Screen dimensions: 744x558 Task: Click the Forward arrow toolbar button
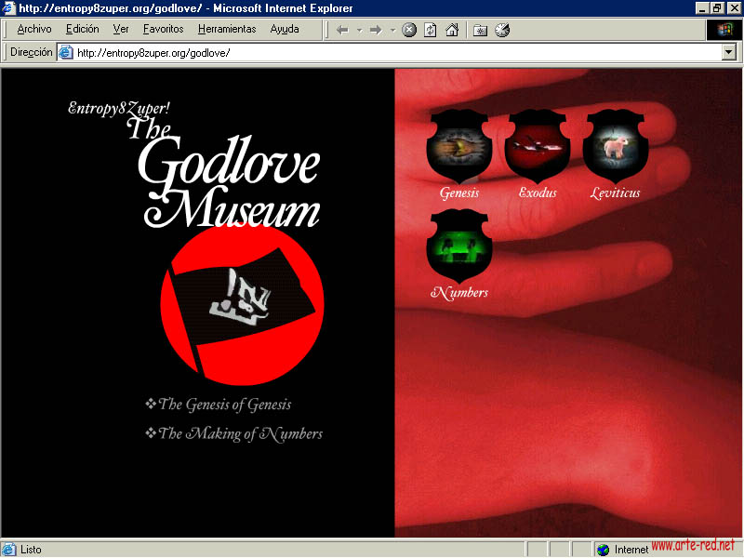tap(376, 30)
